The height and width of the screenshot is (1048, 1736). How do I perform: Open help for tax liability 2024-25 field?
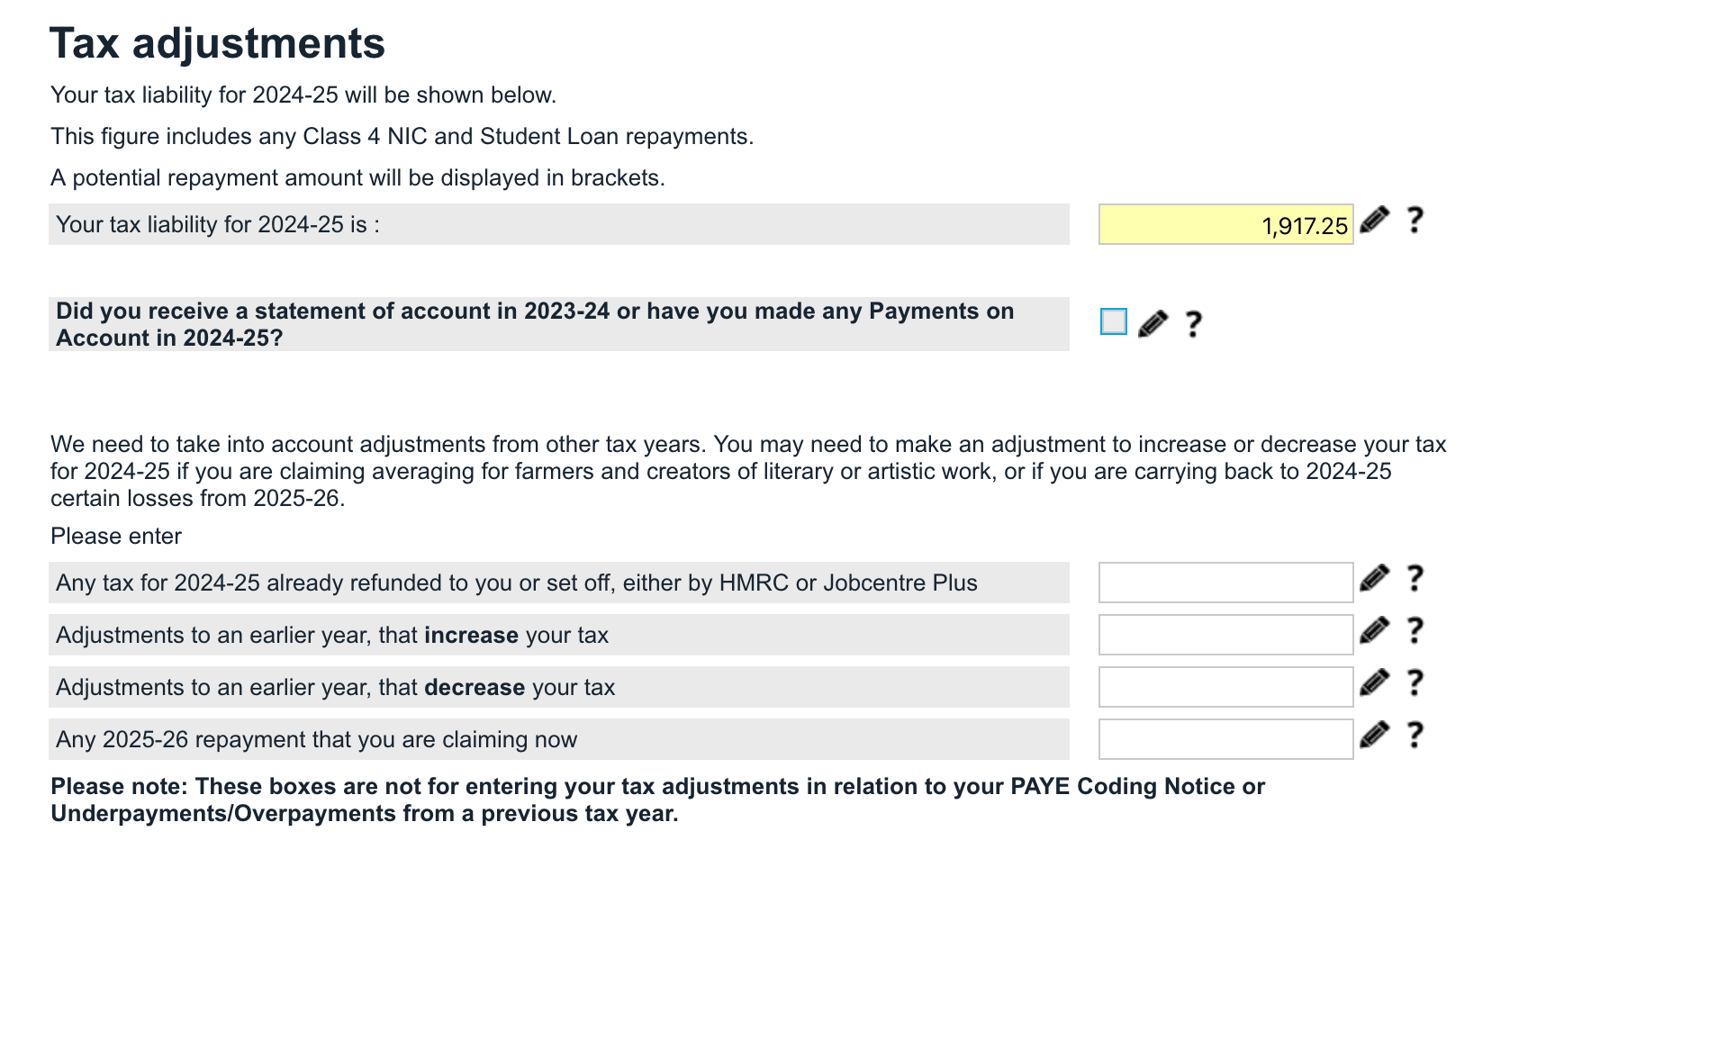tap(1415, 221)
